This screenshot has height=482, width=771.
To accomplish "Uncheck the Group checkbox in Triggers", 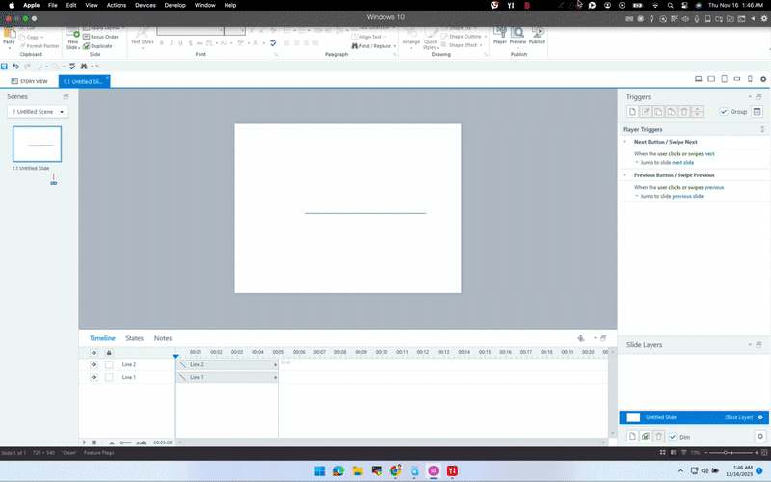I will click(x=724, y=112).
